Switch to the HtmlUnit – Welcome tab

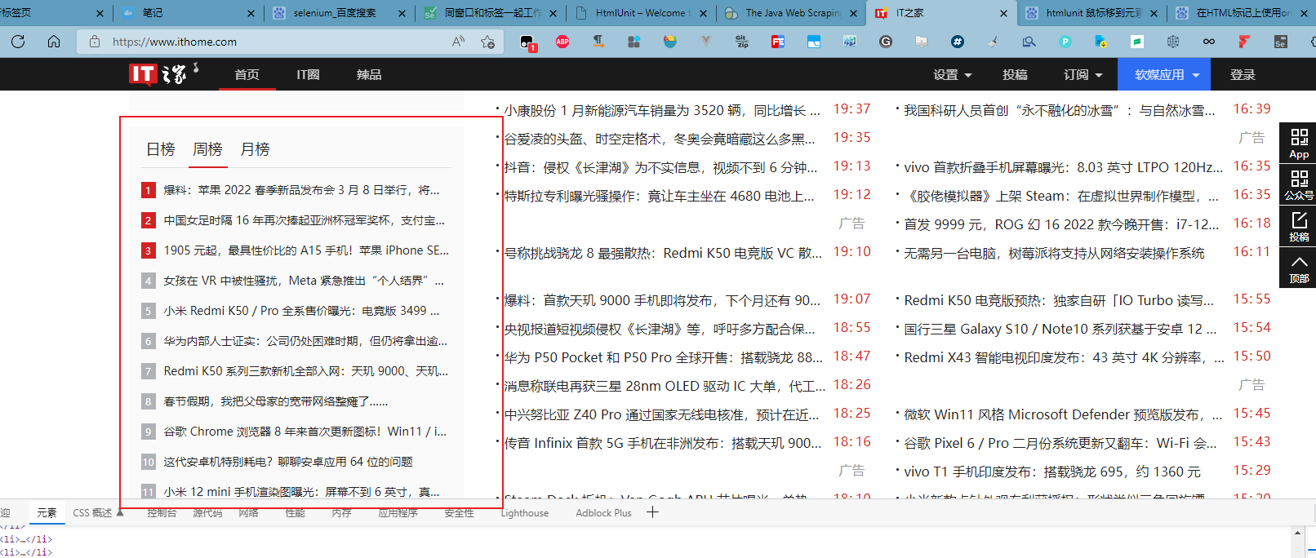[x=641, y=12]
